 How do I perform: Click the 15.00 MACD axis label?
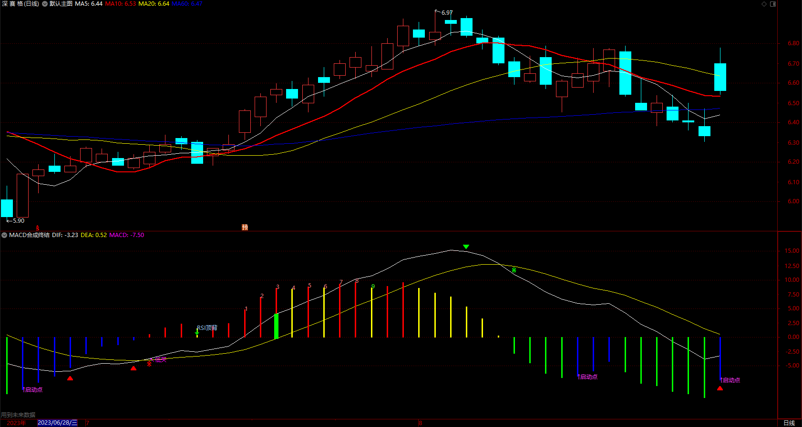tap(792, 251)
